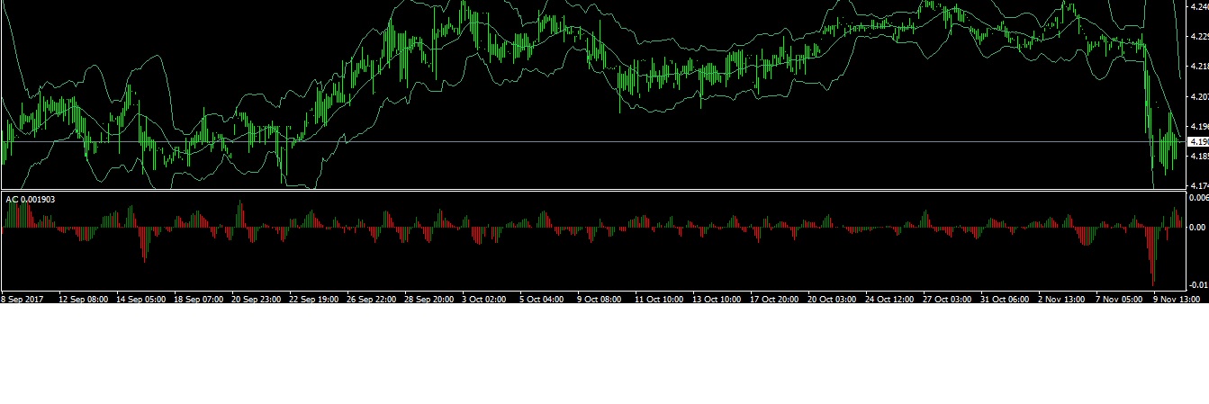The image size is (1209, 404).
Task: Click the 22 Sep 19:00 time label
Action: [314, 298]
